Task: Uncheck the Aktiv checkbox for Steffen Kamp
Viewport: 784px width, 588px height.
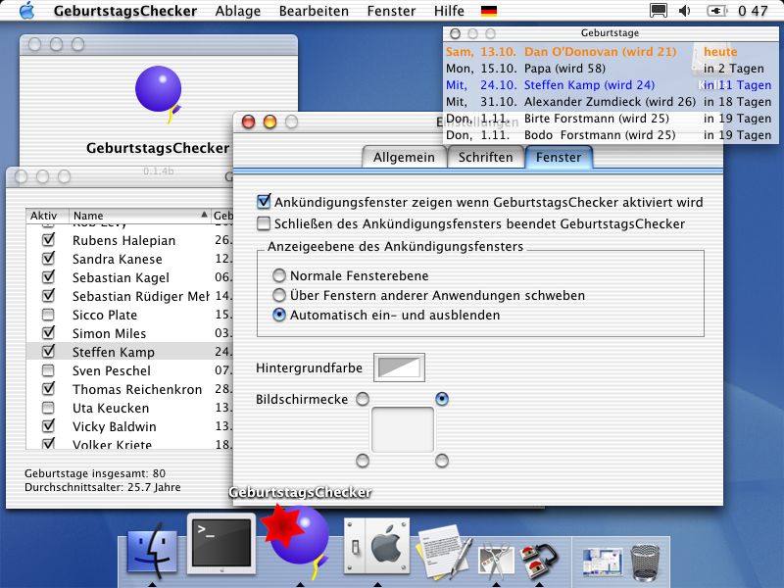Action: (x=49, y=351)
